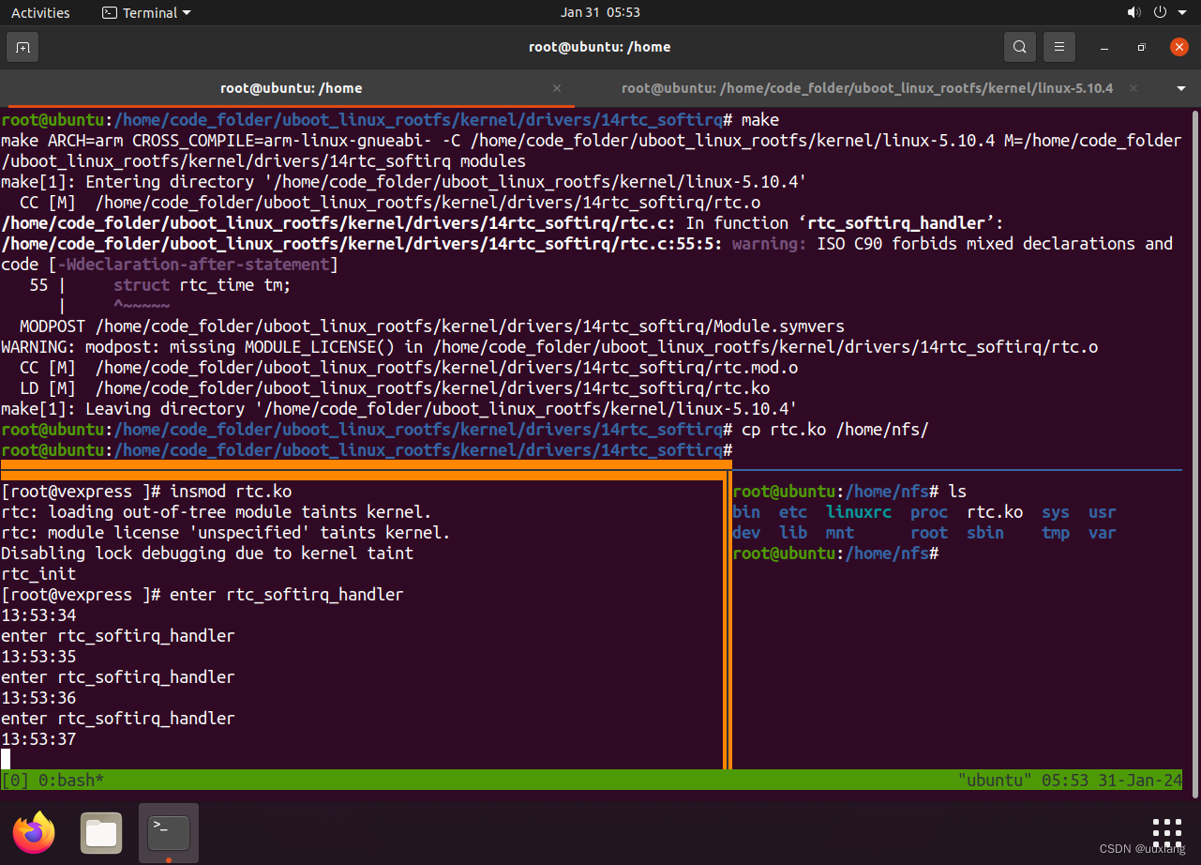
Task: Click the volume icon in system tray
Action: (1133, 13)
